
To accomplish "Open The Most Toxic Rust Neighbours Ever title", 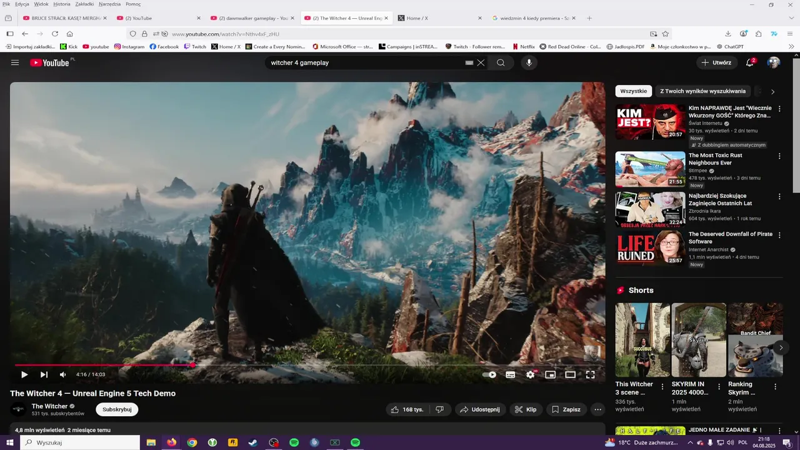I will click(x=716, y=159).
